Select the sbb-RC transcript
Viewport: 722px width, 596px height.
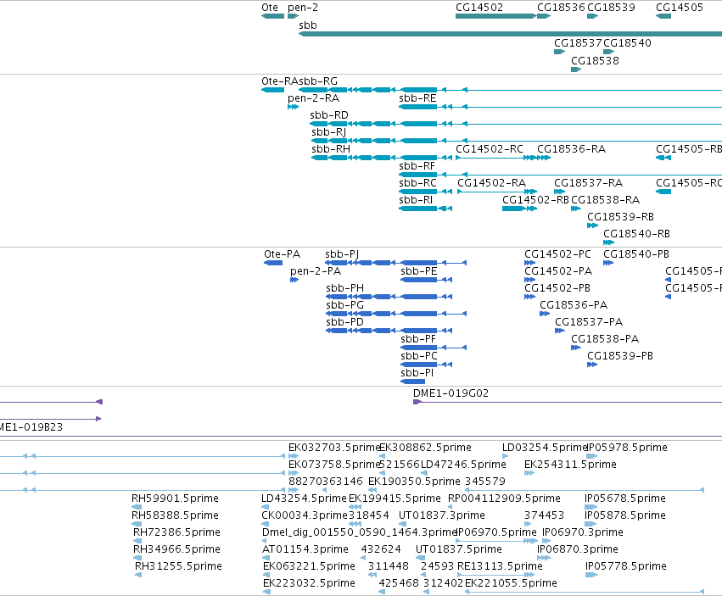click(x=425, y=192)
